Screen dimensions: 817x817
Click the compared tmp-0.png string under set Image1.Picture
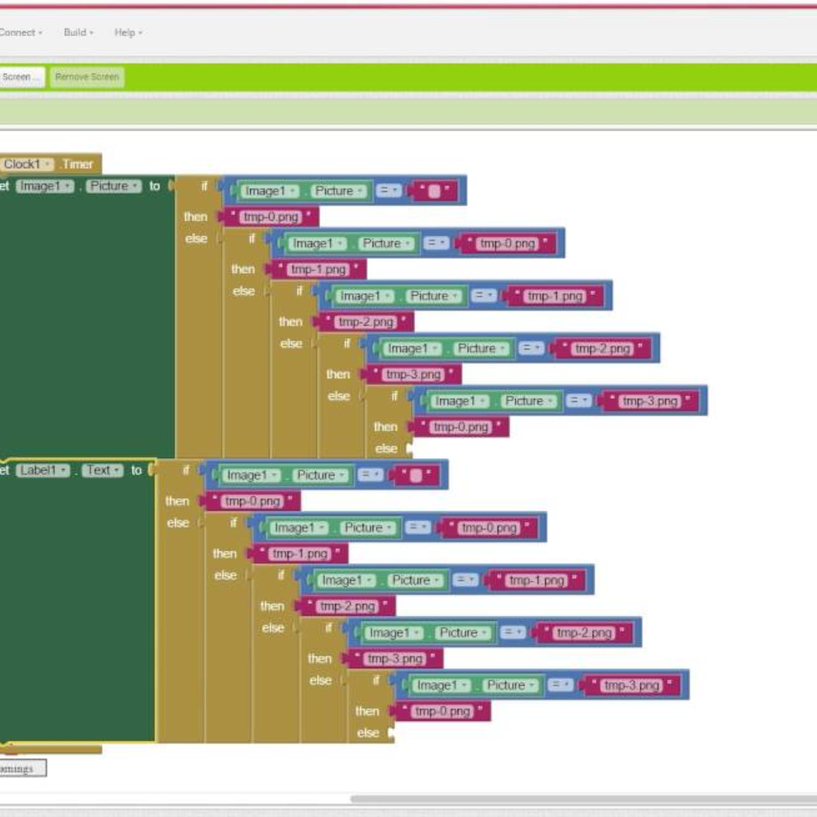tap(508, 243)
